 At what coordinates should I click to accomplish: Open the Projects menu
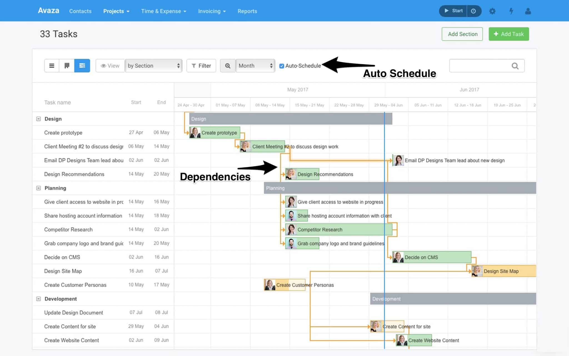[116, 11]
